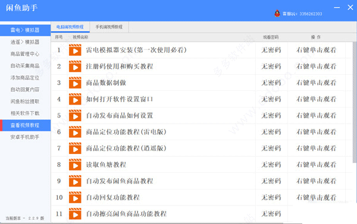Click the vertical scrollbar of the video list
The image size is (357, 224).
[355, 102]
